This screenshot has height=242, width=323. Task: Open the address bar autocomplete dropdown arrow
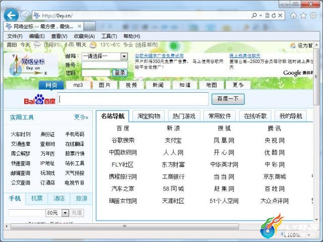click(x=260, y=16)
